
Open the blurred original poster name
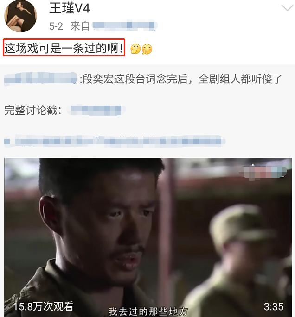click(x=40, y=79)
